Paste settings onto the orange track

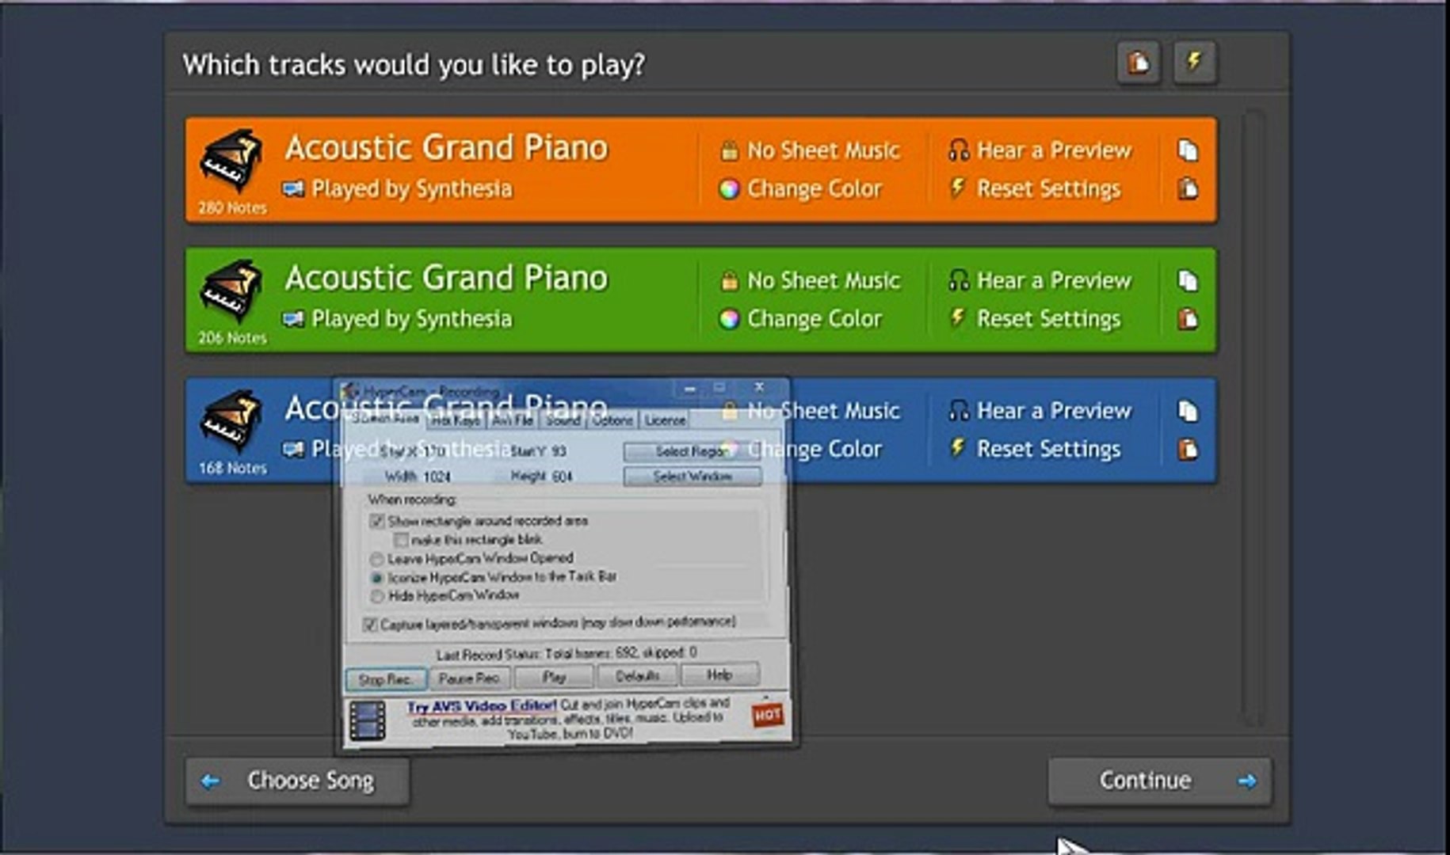coord(1187,188)
